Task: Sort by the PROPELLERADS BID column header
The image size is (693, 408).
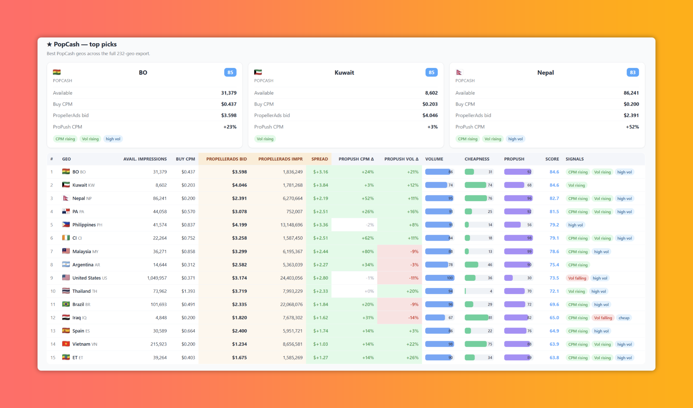Action: click(226, 159)
